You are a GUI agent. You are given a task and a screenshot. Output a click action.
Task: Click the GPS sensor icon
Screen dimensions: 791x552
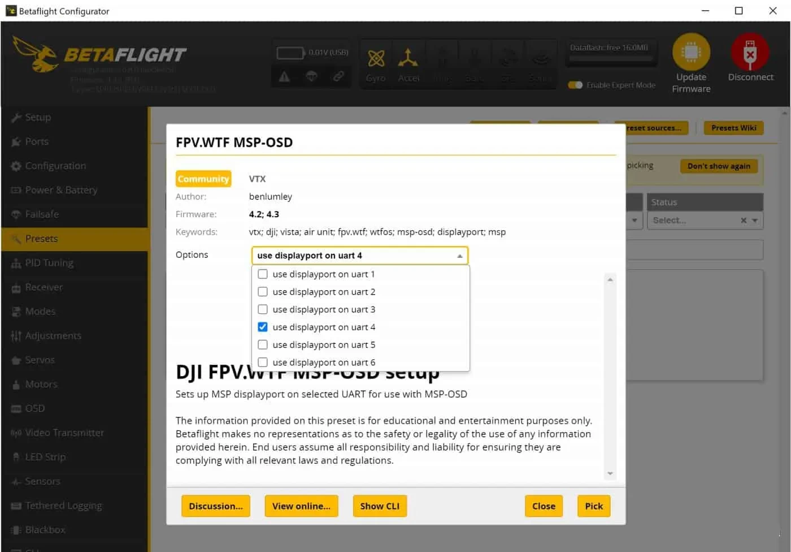(508, 58)
